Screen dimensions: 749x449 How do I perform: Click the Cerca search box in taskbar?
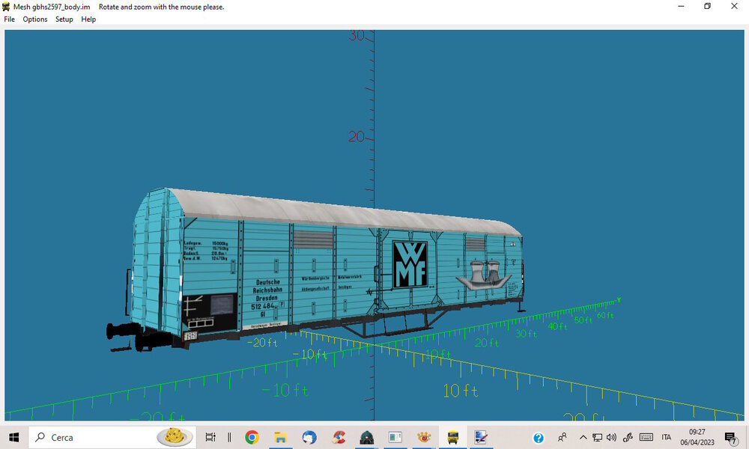pyautogui.click(x=112, y=437)
